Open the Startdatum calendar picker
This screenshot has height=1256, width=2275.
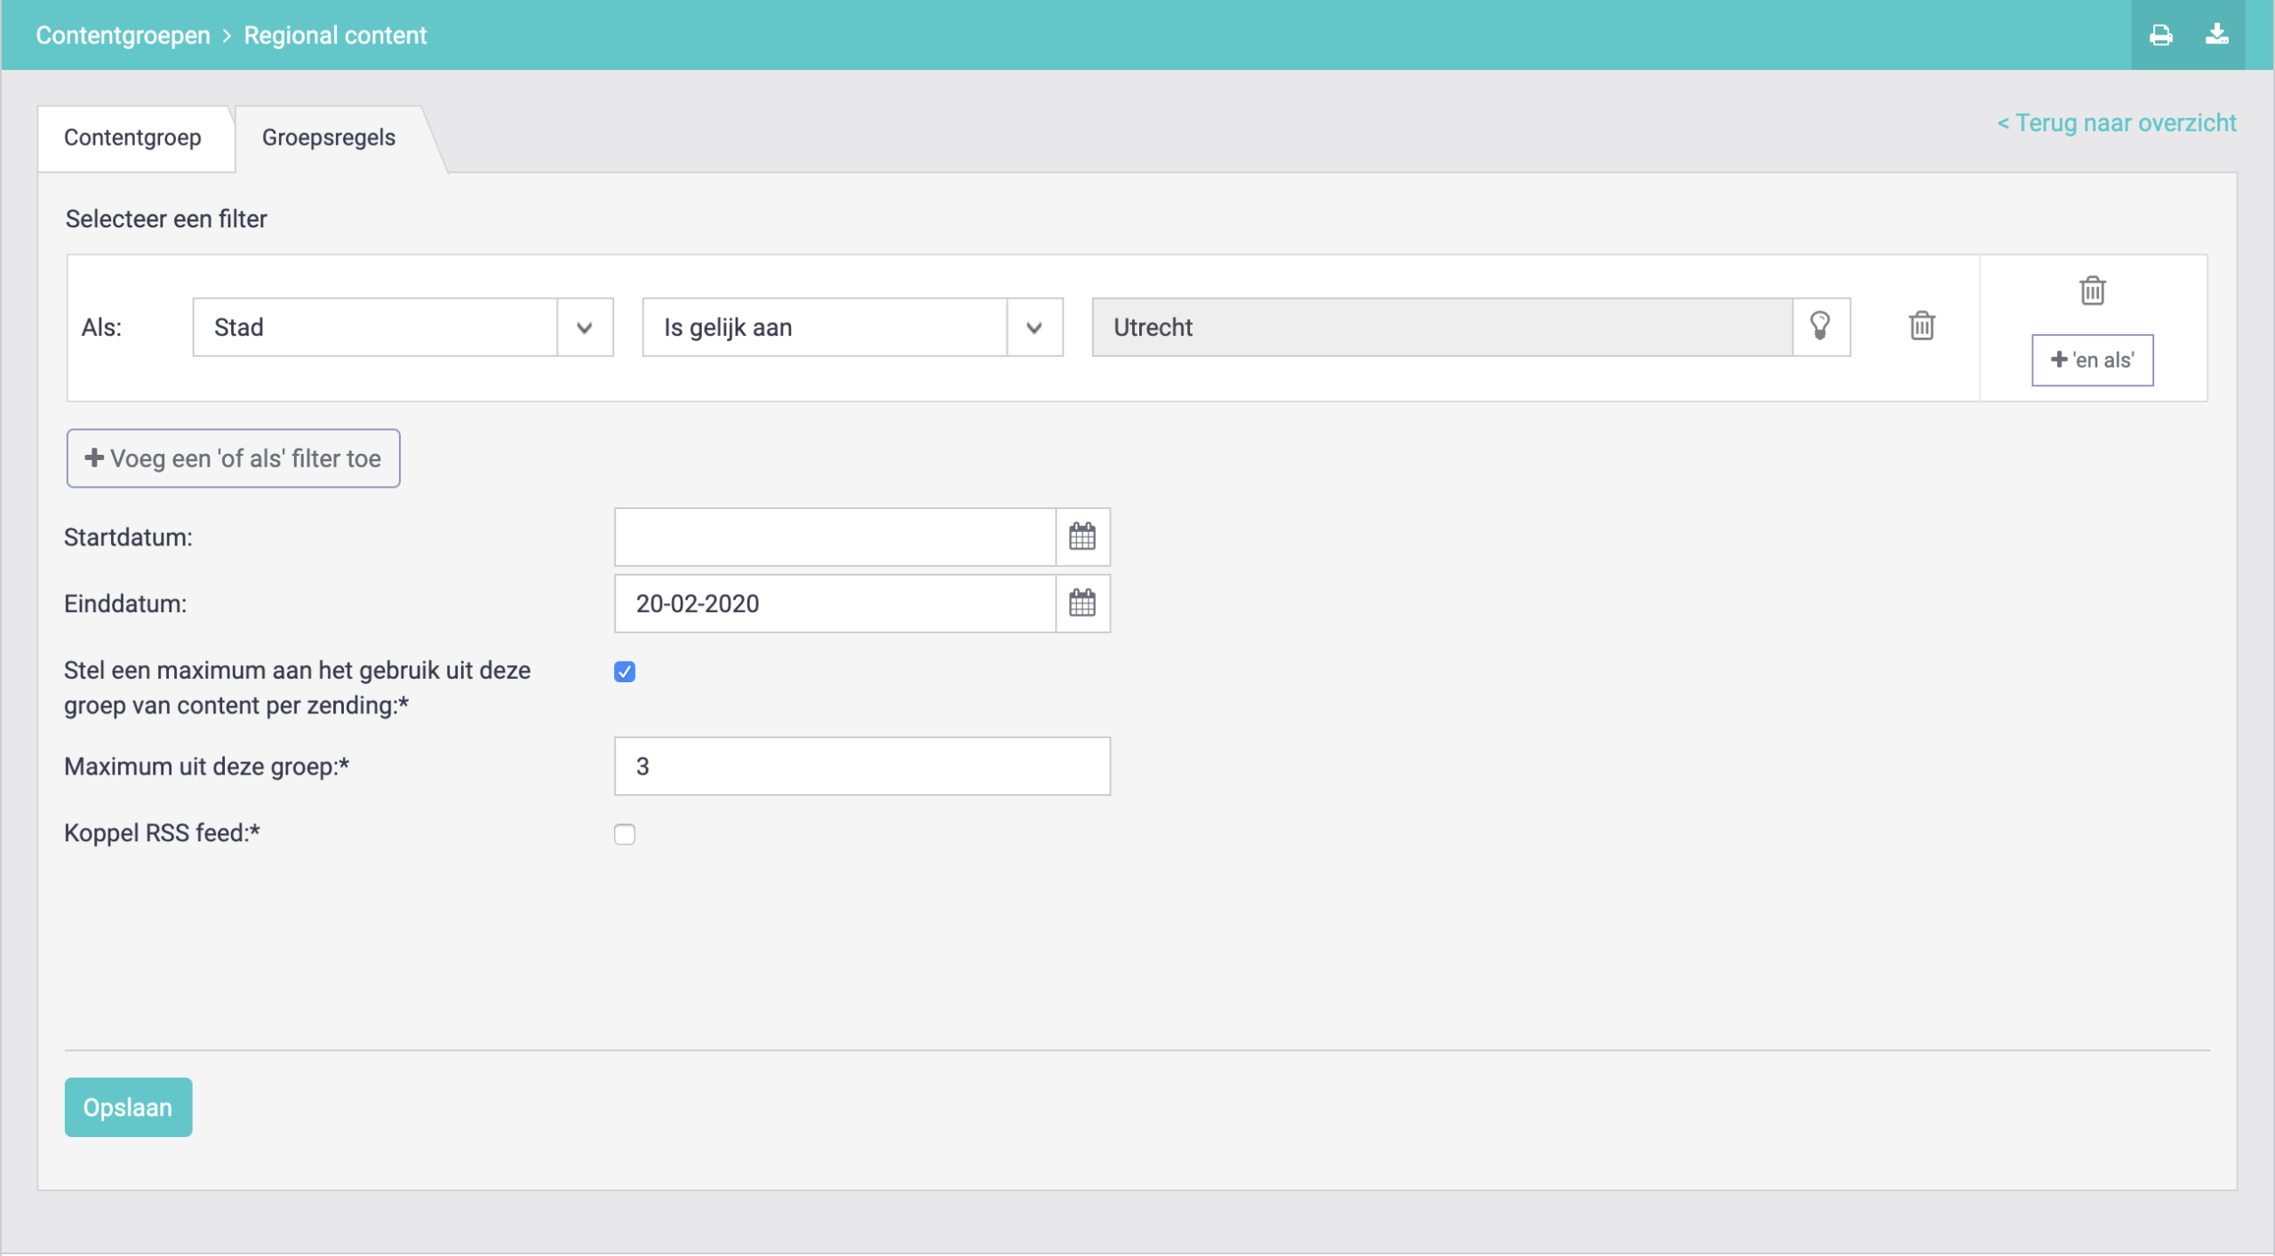pyautogui.click(x=1082, y=537)
